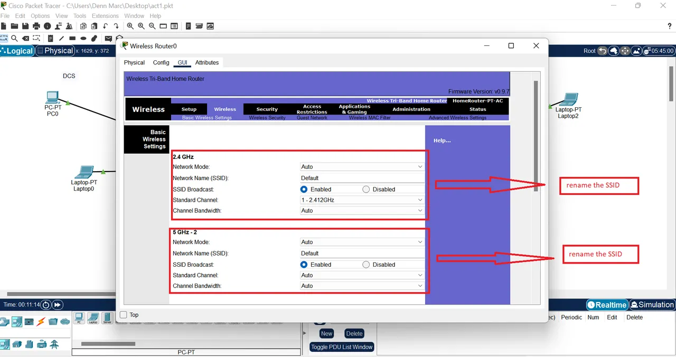Click the Create New Cluster cloud icon
This screenshot has width=676, height=357.
pyautogui.click(x=614, y=51)
